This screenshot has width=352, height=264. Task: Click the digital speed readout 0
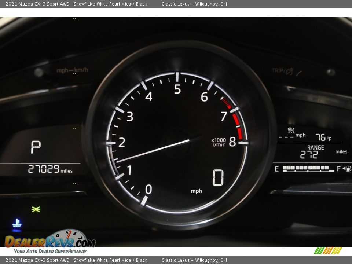[x=218, y=177]
